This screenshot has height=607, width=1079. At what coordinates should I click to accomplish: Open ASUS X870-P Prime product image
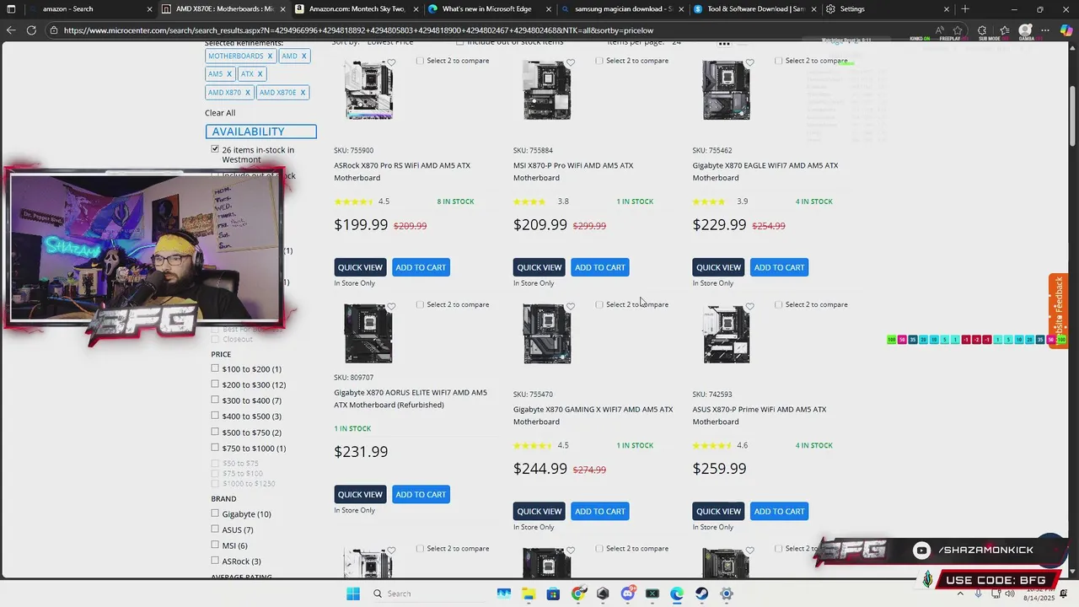727,334
